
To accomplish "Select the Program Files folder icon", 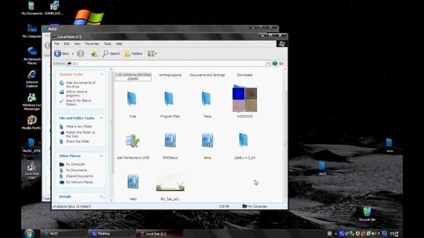I will pyautogui.click(x=170, y=99).
